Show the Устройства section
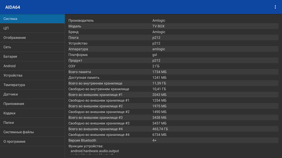The height and width of the screenshot is (158, 282). 32,75
